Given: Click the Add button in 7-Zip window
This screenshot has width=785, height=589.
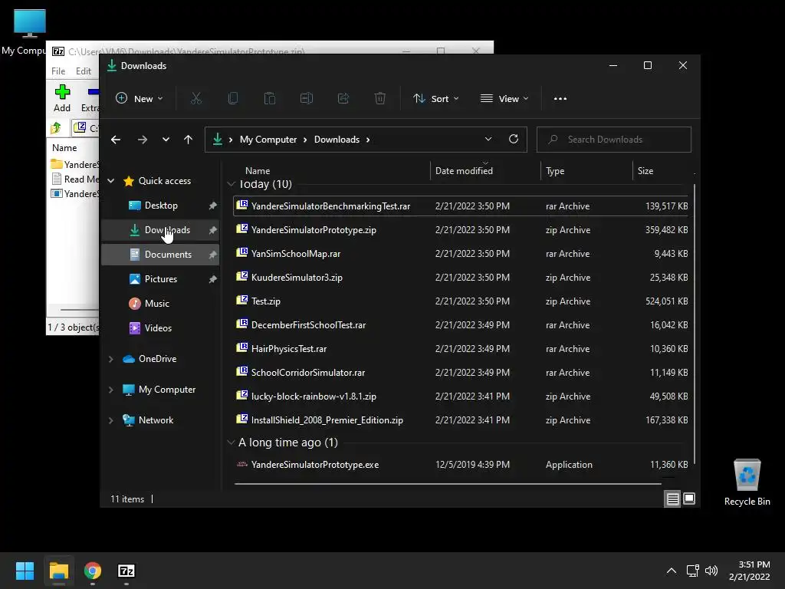Looking at the screenshot, I should 62,98.
